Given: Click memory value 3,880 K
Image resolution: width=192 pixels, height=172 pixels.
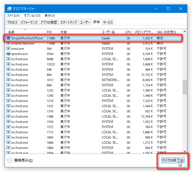Looking at the screenshot, I should pyautogui.click(x=148, y=132).
